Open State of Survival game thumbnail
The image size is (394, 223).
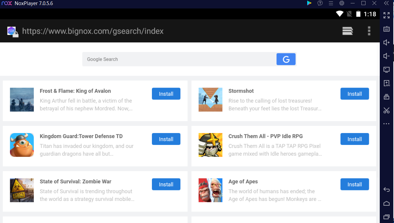click(22, 190)
